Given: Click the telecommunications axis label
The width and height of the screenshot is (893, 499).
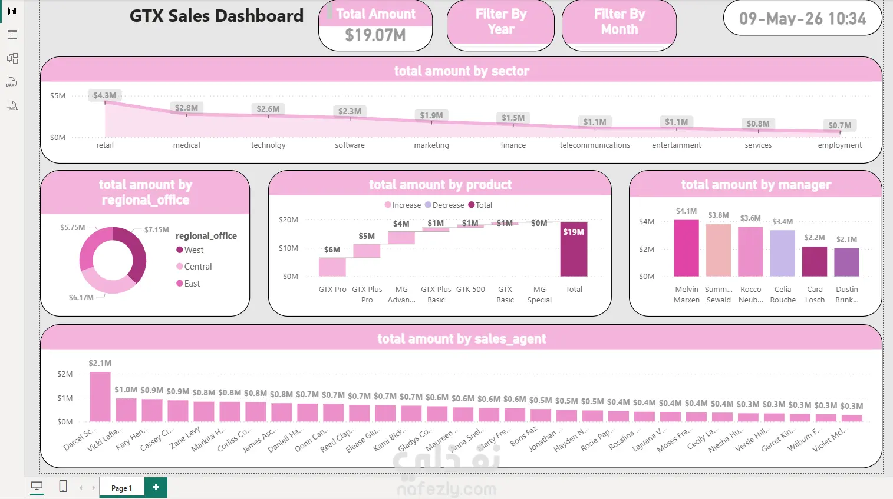Looking at the screenshot, I should pos(595,145).
